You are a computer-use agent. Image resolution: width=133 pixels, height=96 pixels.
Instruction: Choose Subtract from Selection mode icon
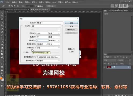(x=15, y=6)
